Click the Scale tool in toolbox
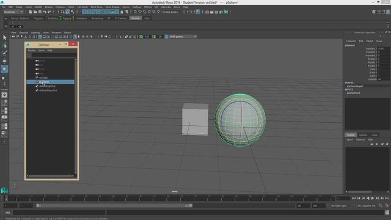The image size is (391, 220). 4,78
